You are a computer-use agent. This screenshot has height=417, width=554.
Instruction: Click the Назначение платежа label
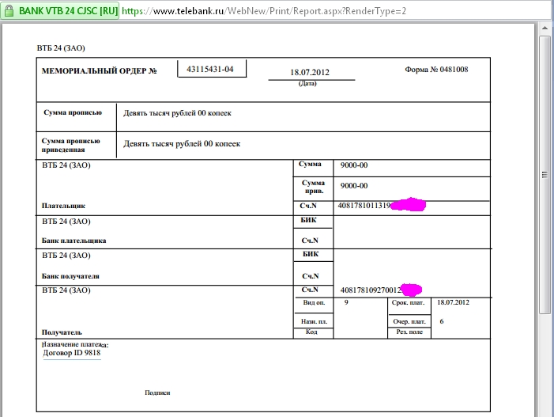[x=75, y=344]
